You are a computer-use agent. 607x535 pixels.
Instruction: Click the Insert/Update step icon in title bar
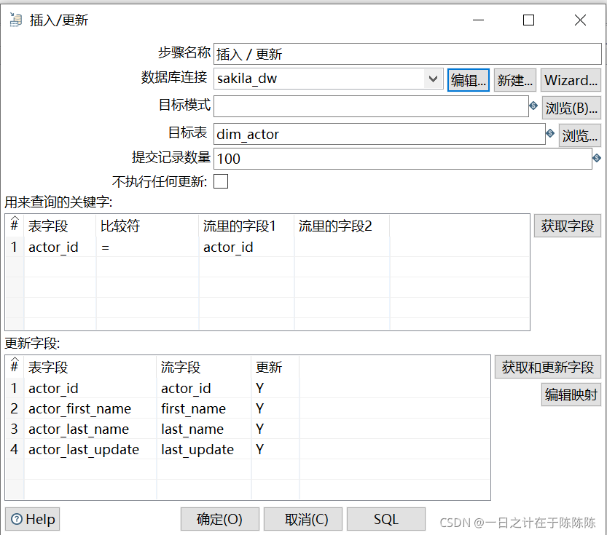[16, 20]
